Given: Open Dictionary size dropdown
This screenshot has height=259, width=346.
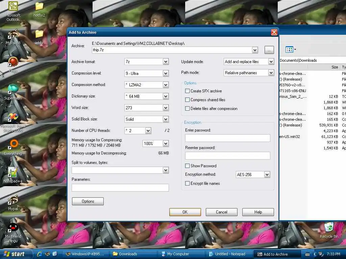Looking at the screenshot, I should (166, 96).
